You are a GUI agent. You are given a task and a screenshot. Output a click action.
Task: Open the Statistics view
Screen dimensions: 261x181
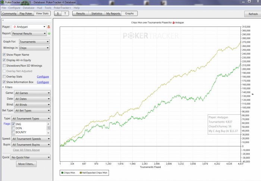(97, 13)
